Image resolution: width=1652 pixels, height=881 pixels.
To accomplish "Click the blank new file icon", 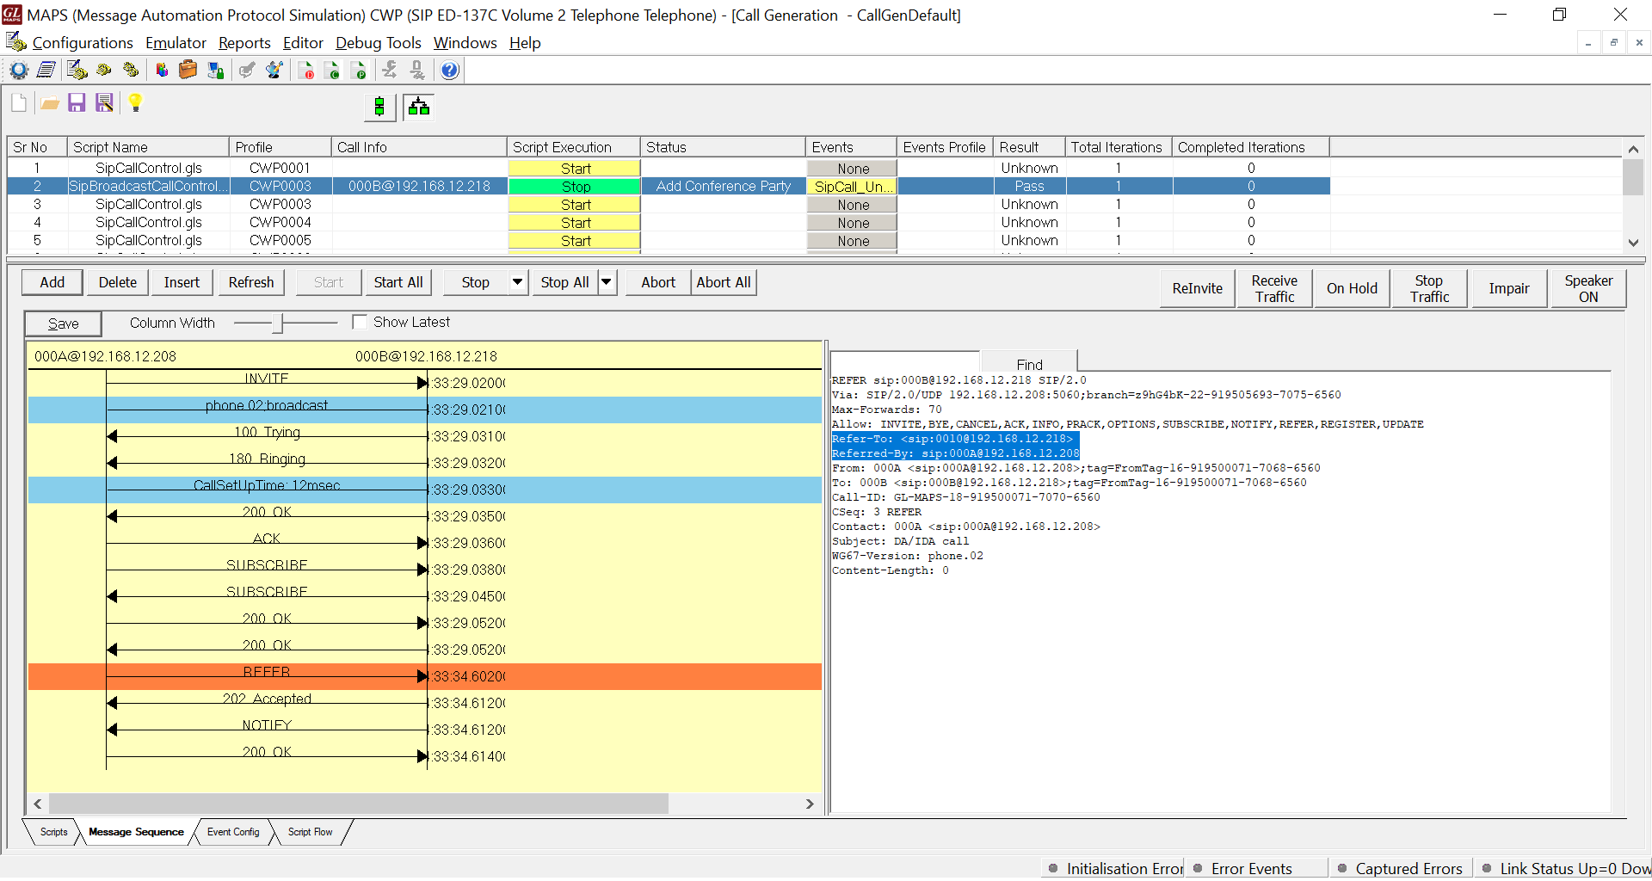I will [19, 103].
